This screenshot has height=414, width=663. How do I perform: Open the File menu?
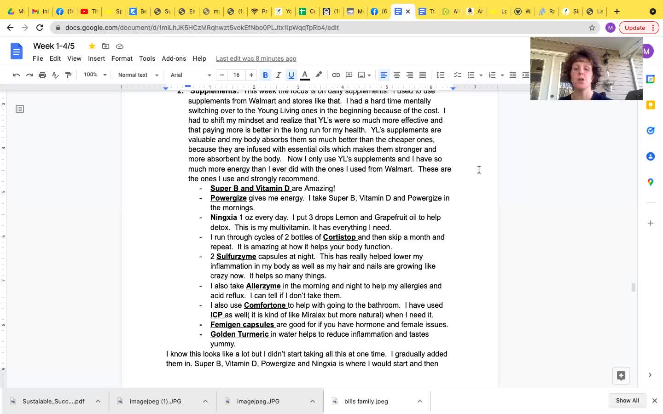[x=38, y=58]
